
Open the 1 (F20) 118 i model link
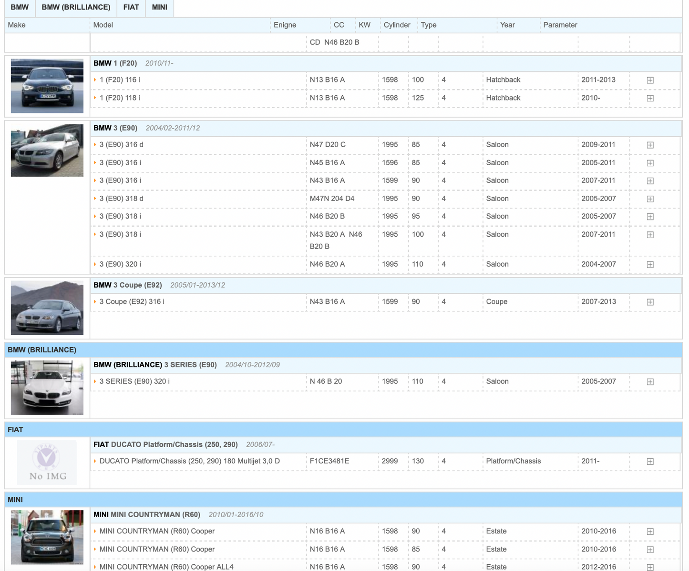[x=120, y=98]
